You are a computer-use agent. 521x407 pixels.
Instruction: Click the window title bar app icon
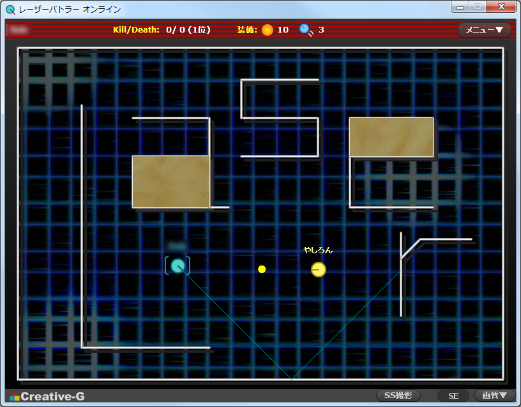[11, 10]
